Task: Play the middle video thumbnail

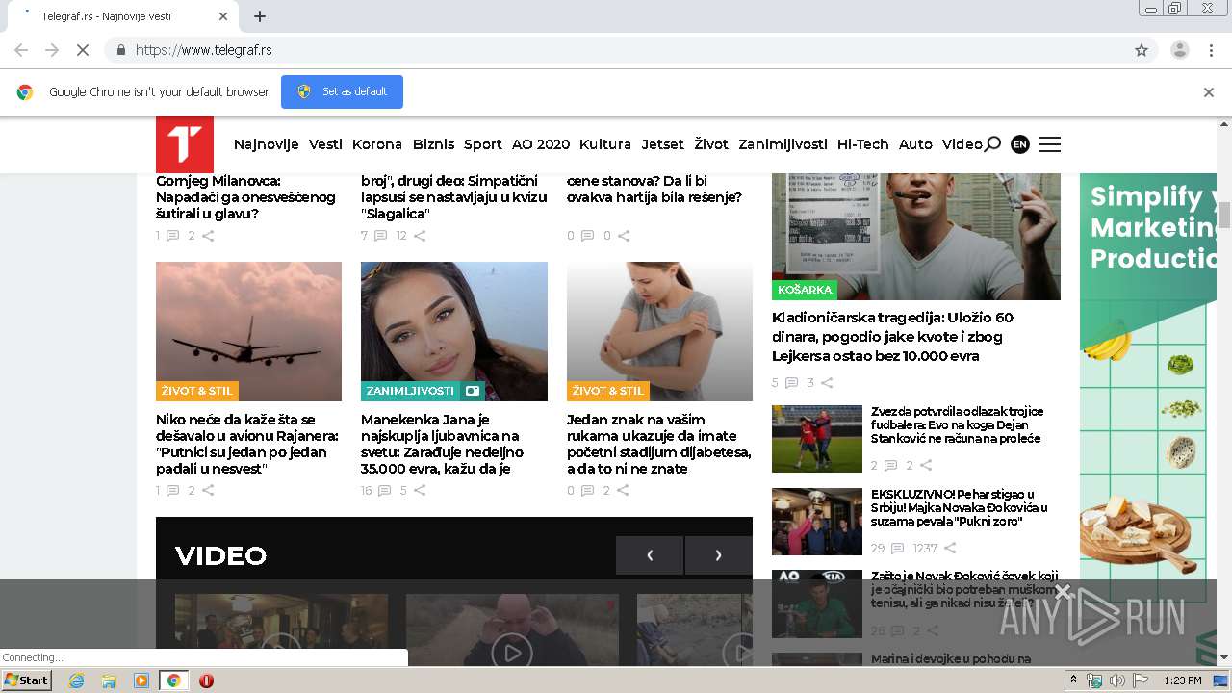Action: pyautogui.click(x=512, y=653)
